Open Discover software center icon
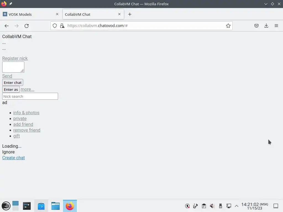 click(41, 206)
